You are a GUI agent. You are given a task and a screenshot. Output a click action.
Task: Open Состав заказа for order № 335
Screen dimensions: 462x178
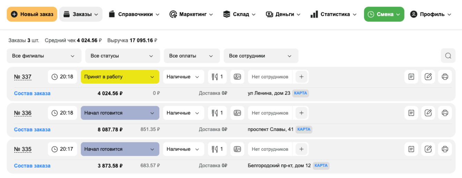32,166
